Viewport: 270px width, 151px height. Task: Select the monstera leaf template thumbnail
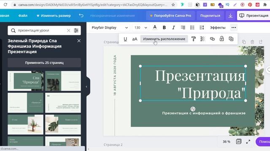63,125
